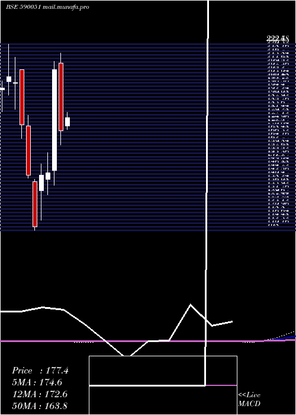Click the '12MA : 172.6' value
The image size is (296, 415).
pos(40,394)
